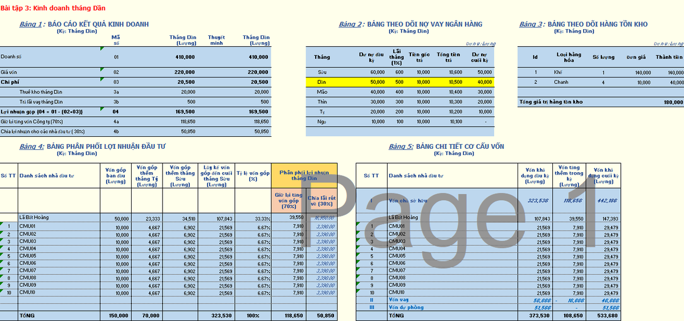Select the "Đơn giá" column header
684x321 pixels.
(635, 57)
